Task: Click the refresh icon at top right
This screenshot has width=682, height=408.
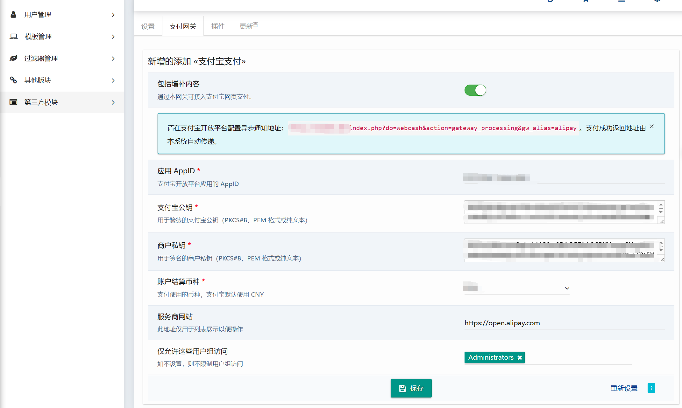Action: click(x=550, y=1)
